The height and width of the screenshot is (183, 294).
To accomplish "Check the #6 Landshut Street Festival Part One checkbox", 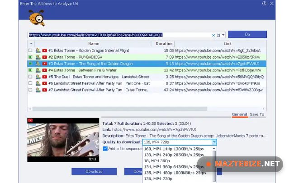I will pos(30,83).
